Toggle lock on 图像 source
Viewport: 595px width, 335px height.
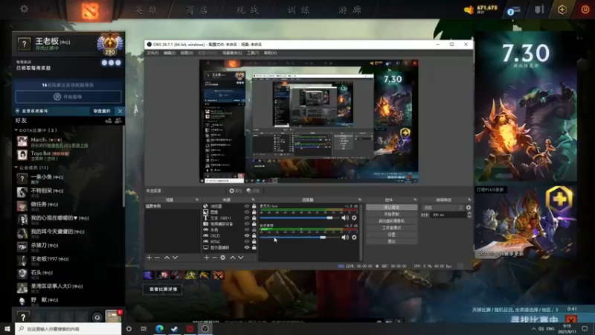[x=254, y=212]
